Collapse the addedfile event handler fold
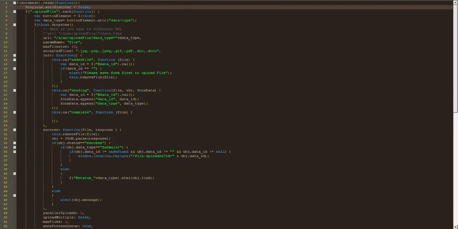458x229 pixels. (14, 59)
